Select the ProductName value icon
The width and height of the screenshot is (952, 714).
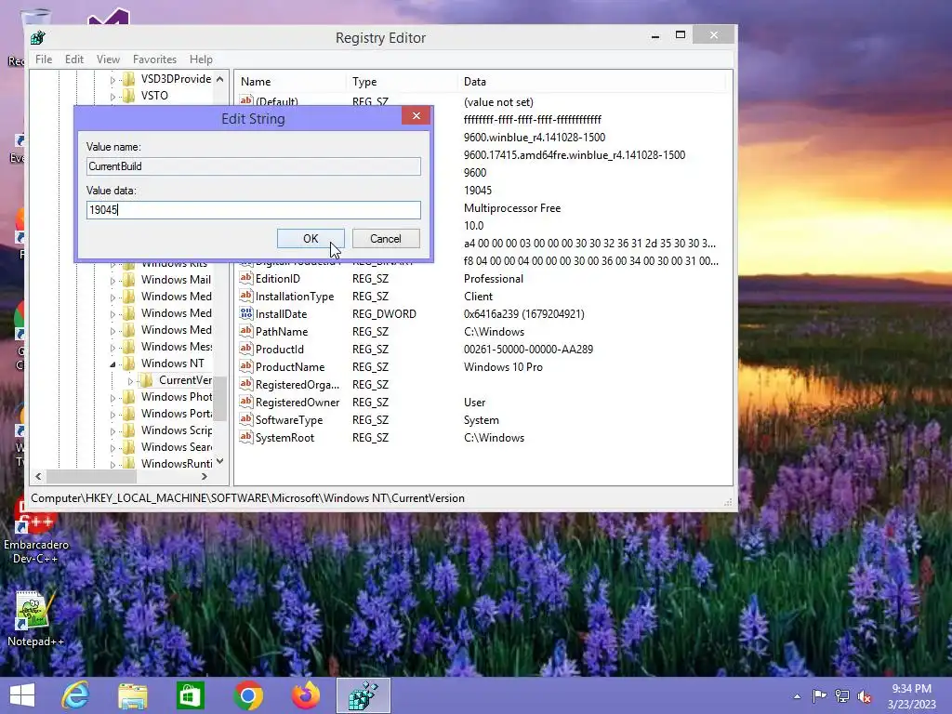(x=245, y=366)
